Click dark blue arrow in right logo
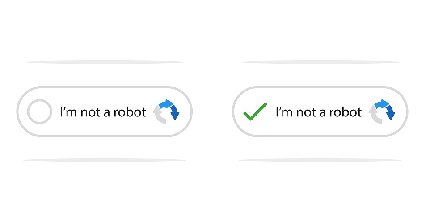447x223 pixels. pyautogui.click(x=391, y=113)
